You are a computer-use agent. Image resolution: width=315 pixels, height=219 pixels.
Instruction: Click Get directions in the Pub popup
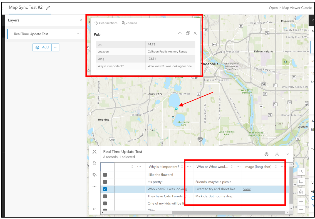pyautogui.click(x=106, y=23)
